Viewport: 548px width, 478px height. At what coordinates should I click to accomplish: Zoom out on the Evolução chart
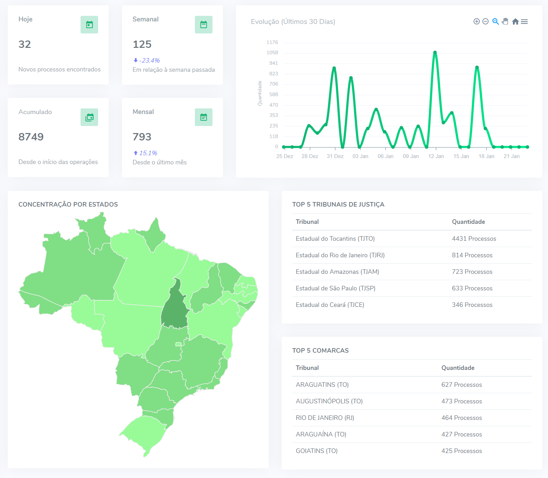click(485, 21)
